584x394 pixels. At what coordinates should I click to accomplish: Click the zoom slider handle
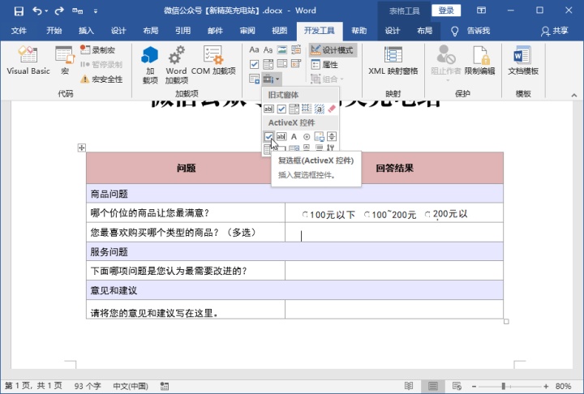click(503, 386)
